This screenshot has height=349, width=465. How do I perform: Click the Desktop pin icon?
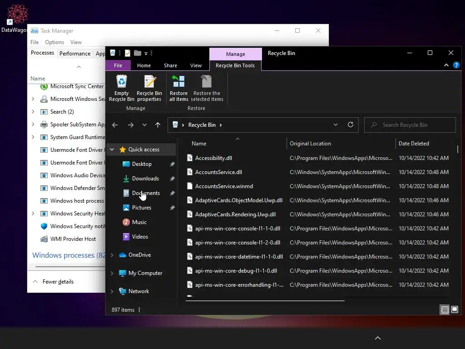click(172, 164)
